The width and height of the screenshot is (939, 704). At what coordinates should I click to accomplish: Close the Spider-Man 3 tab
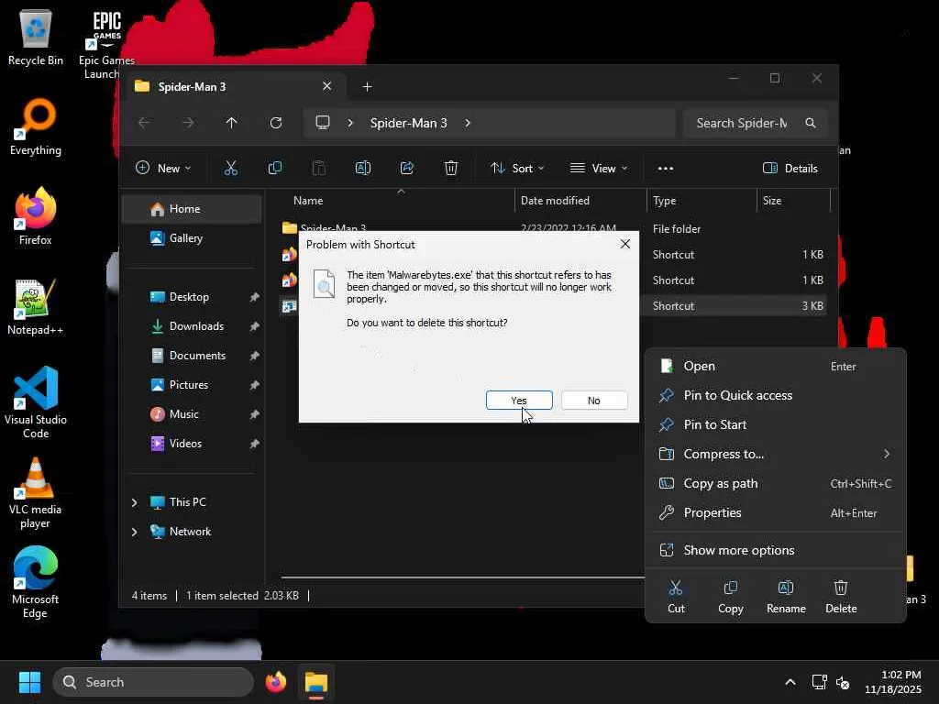(327, 86)
